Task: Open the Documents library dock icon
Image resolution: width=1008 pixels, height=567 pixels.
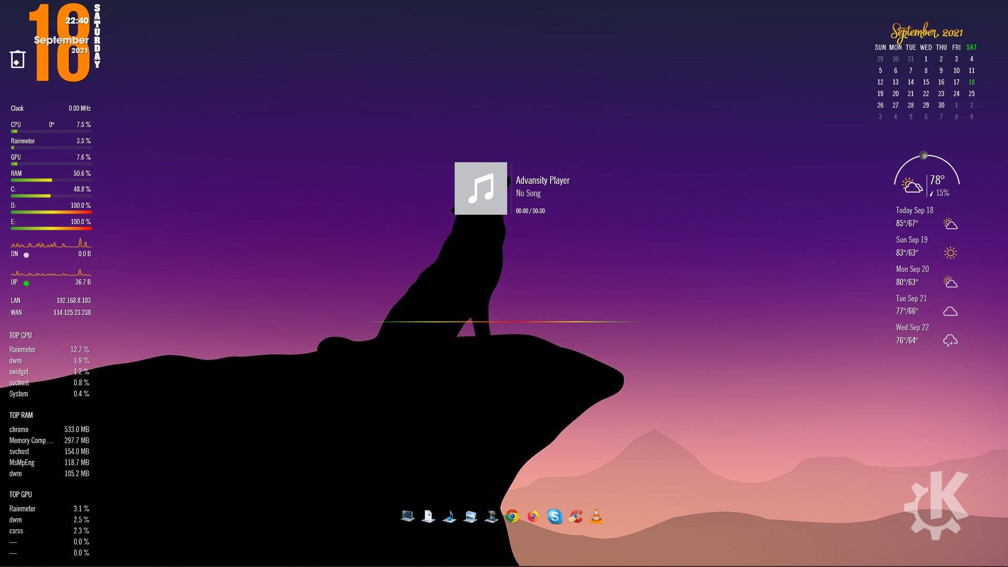Action: click(428, 516)
